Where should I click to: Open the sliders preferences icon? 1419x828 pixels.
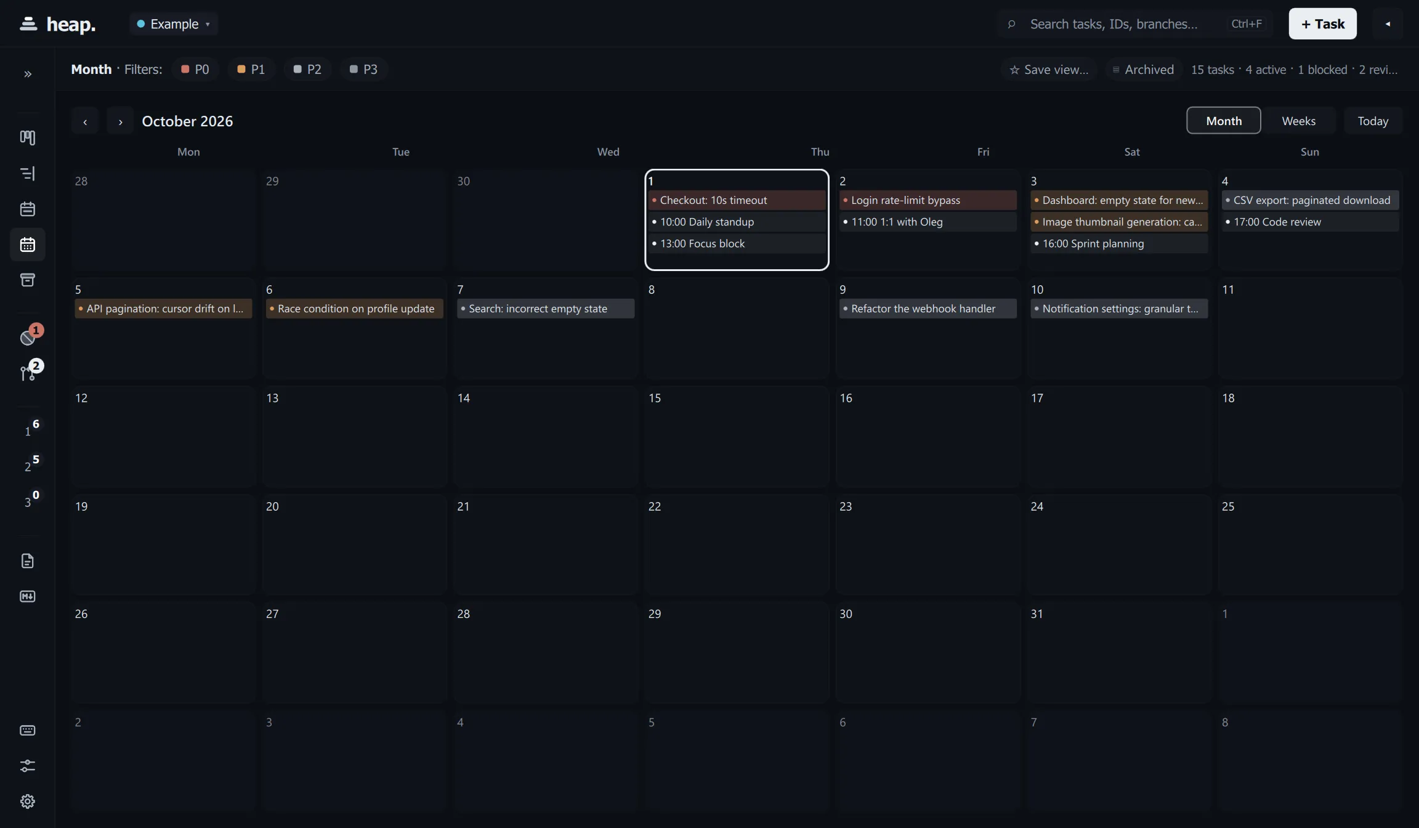pos(28,766)
